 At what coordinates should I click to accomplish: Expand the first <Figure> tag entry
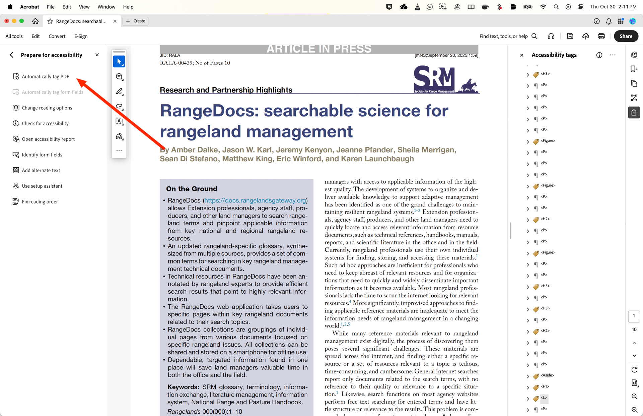point(528,141)
